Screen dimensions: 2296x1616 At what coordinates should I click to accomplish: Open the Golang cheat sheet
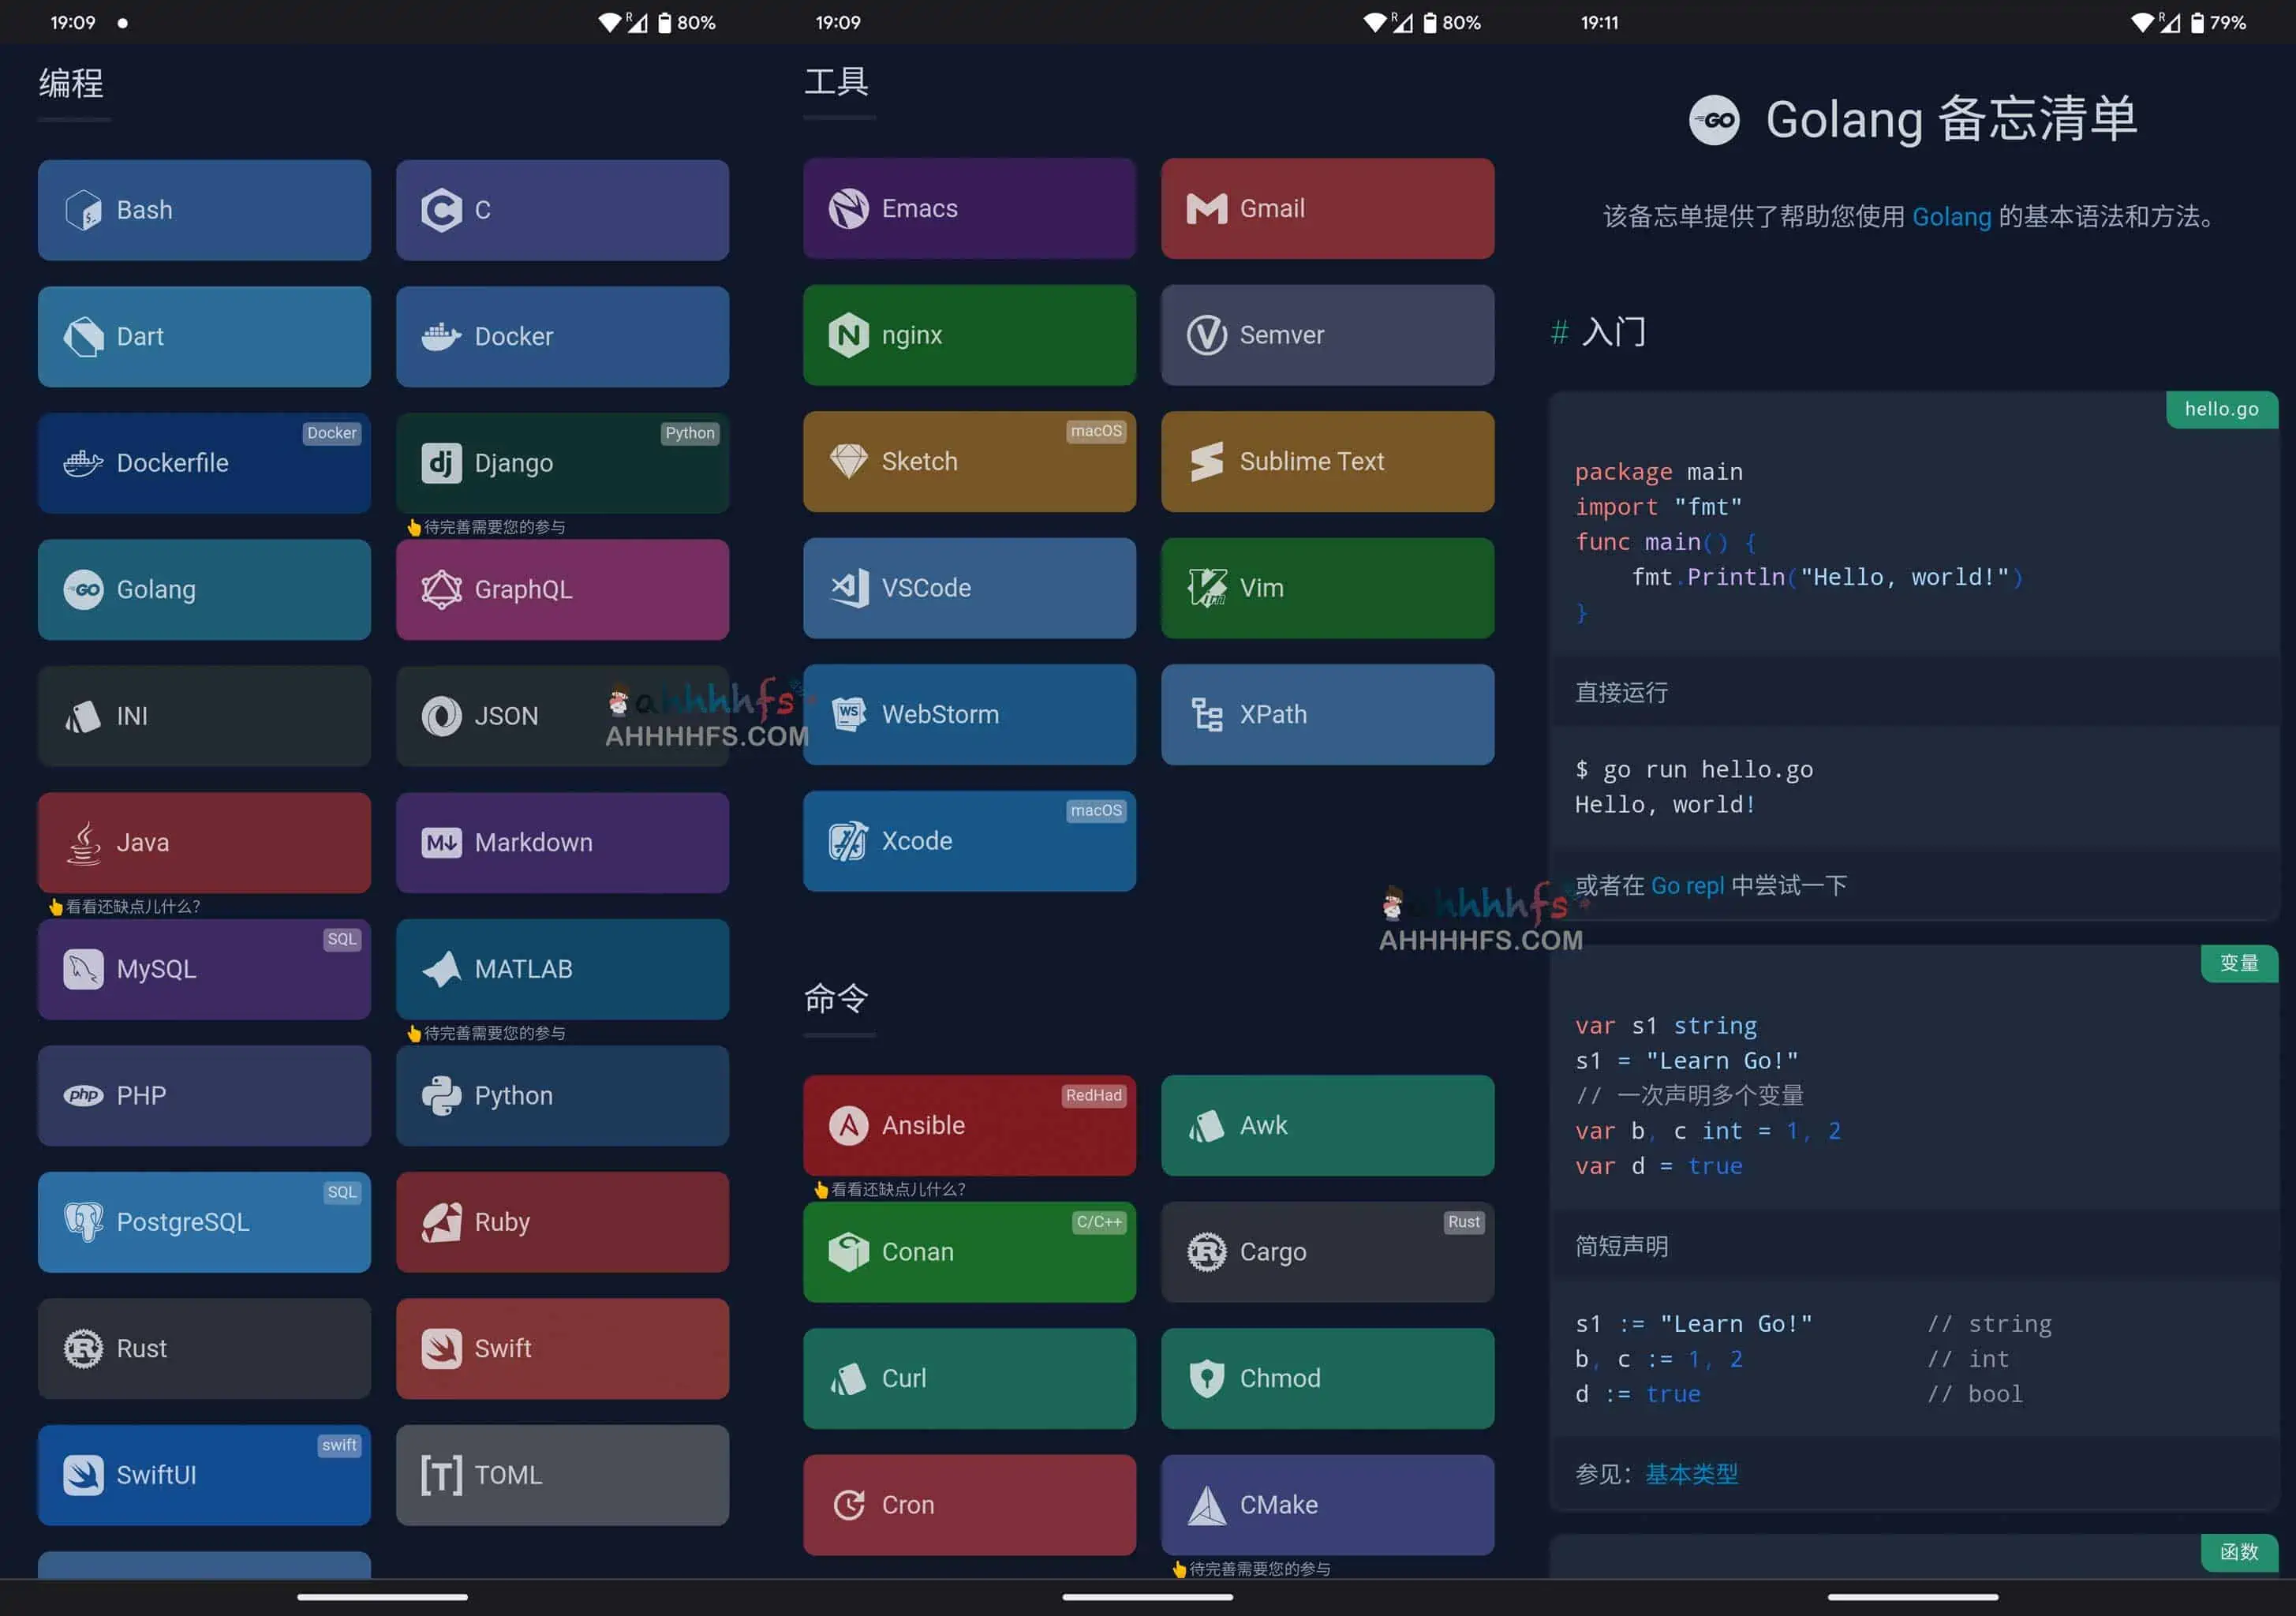click(x=203, y=588)
